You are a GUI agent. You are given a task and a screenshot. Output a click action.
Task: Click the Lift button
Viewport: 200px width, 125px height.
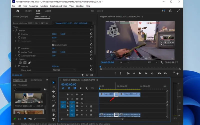coord(159,73)
